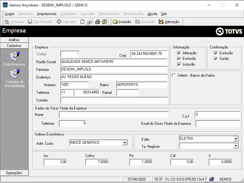Viewport: 244px width, 183px height.
Task: Click the blank new page icon
Action: coord(82,22)
